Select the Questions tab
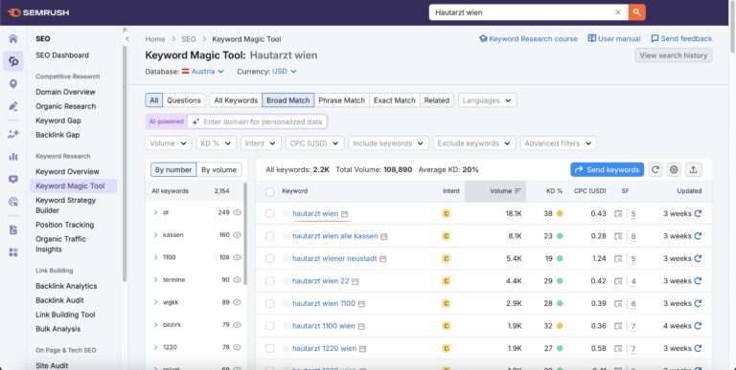Viewport: 736px width, 370px height. tap(184, 100)
